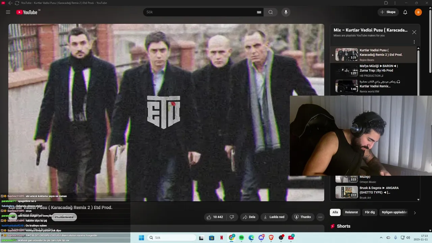This screenshot has width=432, height=243.
Task: Click the magnifier search button
Action: point(271,12)
